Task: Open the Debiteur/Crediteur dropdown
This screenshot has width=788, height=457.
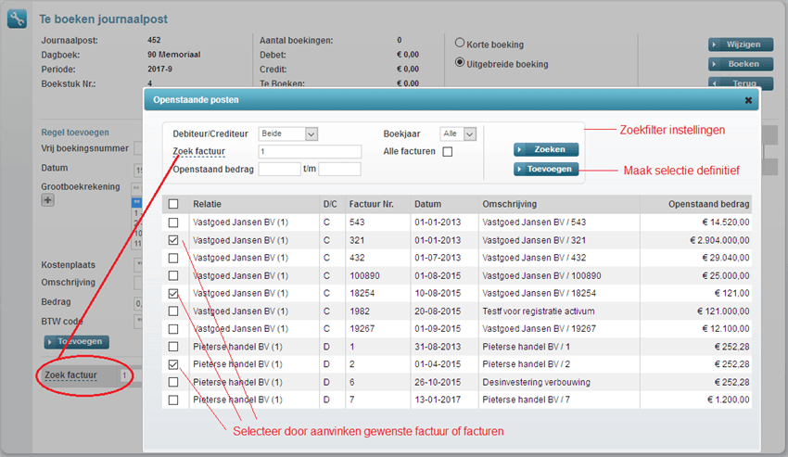Action: pyautogui.click(x=288, y=133)
